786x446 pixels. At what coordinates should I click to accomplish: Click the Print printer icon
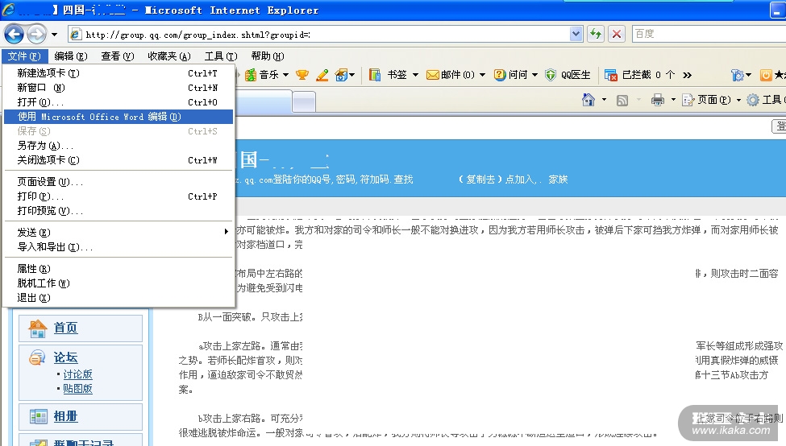click(x=658, y=100)
